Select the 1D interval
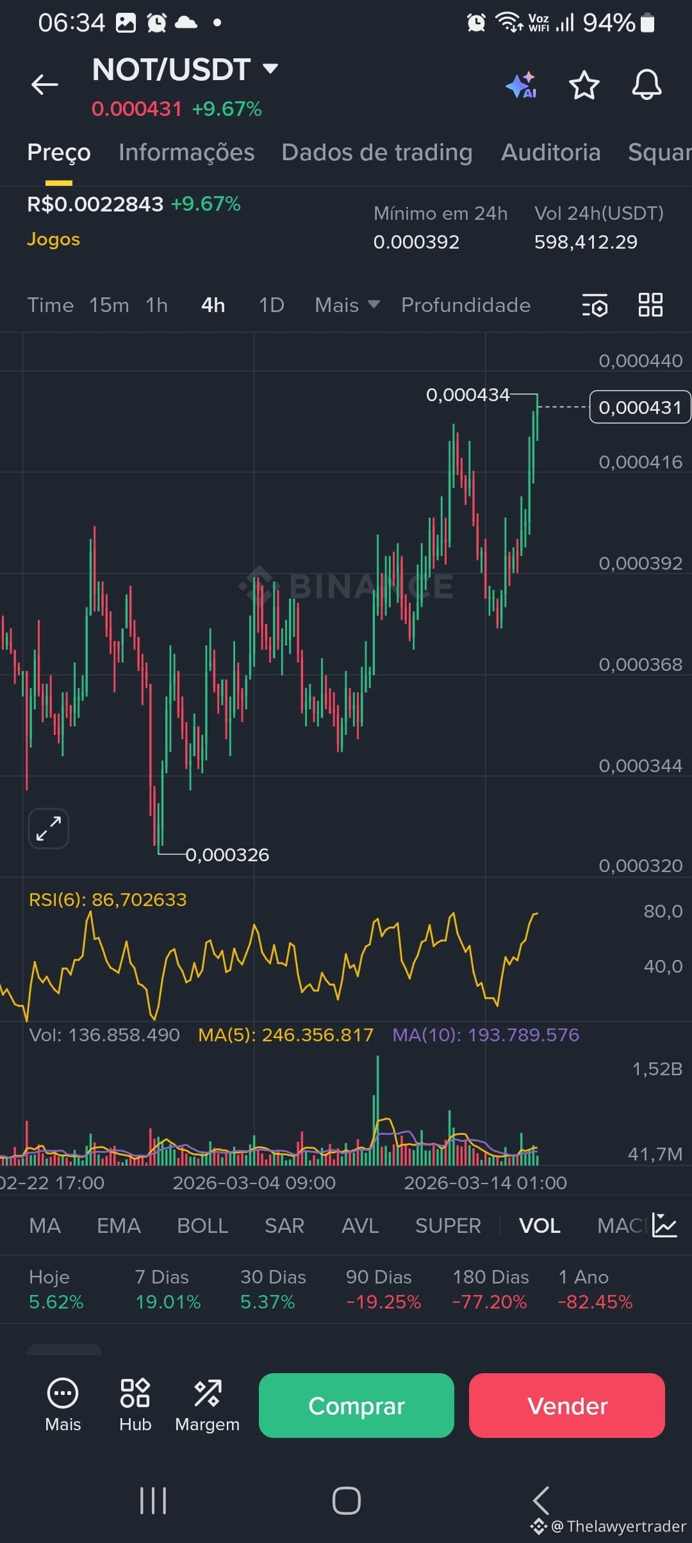 tap(272, 305)
